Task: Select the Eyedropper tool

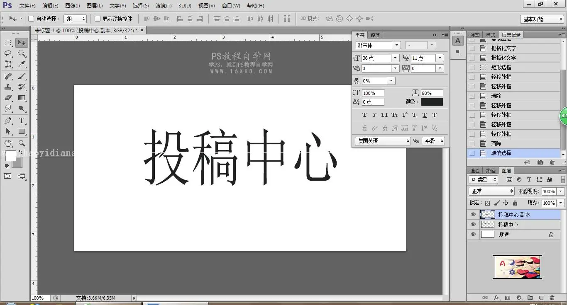Action: pos(22,64)
